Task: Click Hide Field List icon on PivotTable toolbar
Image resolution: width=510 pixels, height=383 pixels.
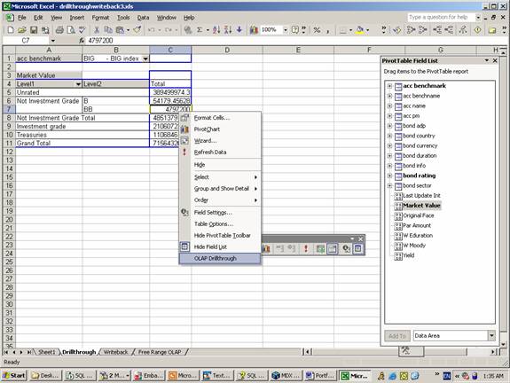Action: tap(357, 249)
